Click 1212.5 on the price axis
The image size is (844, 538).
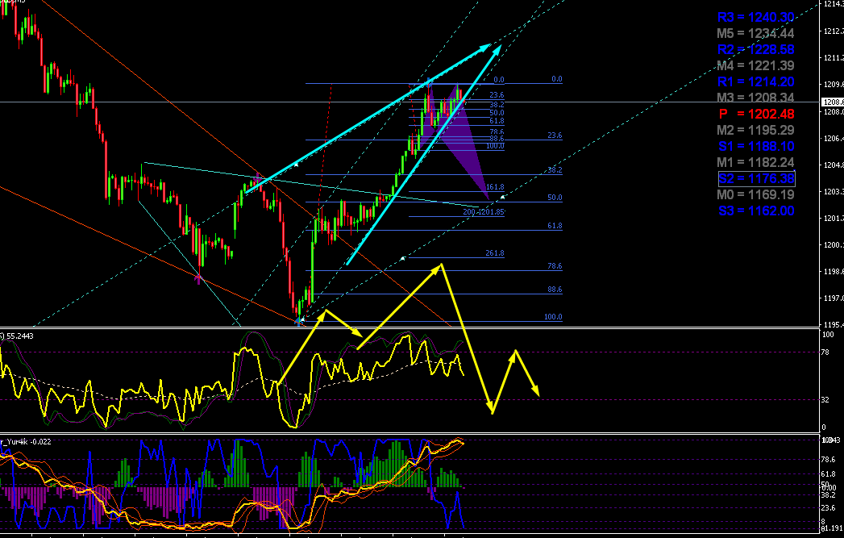[832, 31]
